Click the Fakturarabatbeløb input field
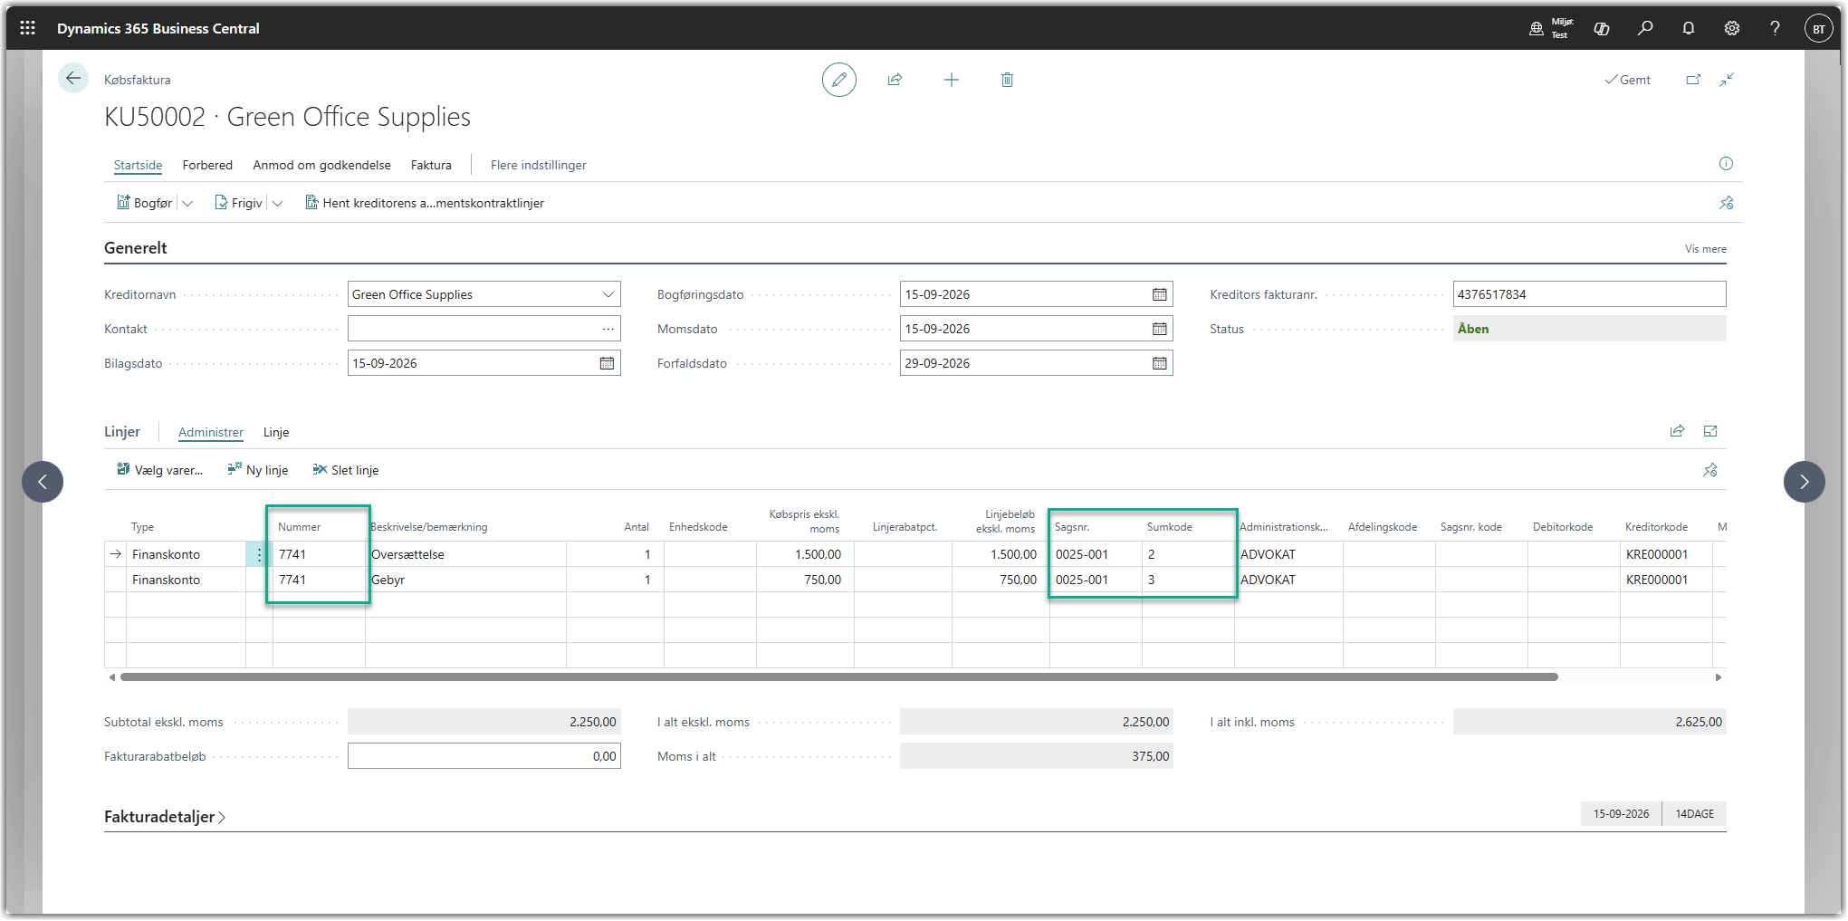The height and width of the screenshot is (921, 1848). pyautogui.click(x=484, y=756)
